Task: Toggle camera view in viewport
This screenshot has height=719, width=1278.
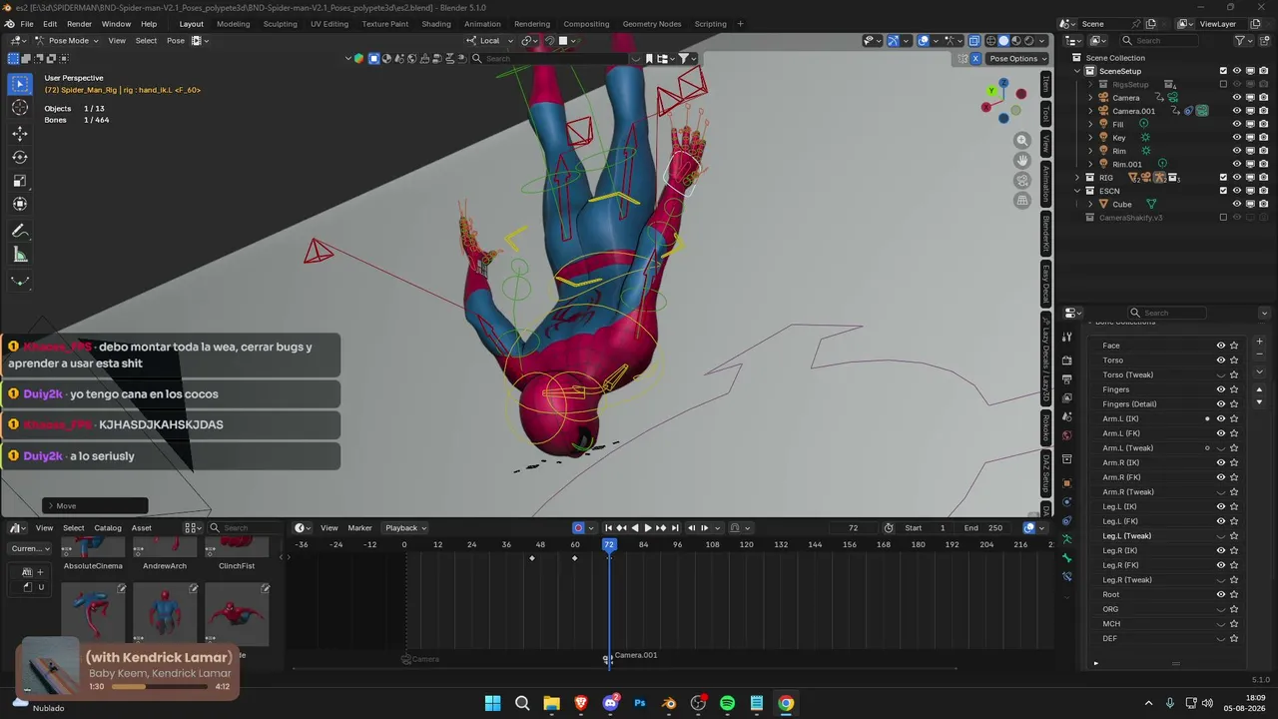Action: (x=1021, y=181)
